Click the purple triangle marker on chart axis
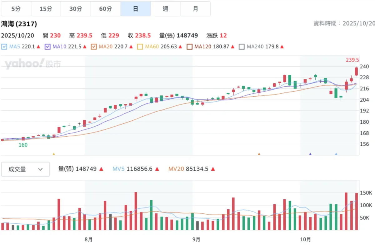 click(x=310, y=154)
